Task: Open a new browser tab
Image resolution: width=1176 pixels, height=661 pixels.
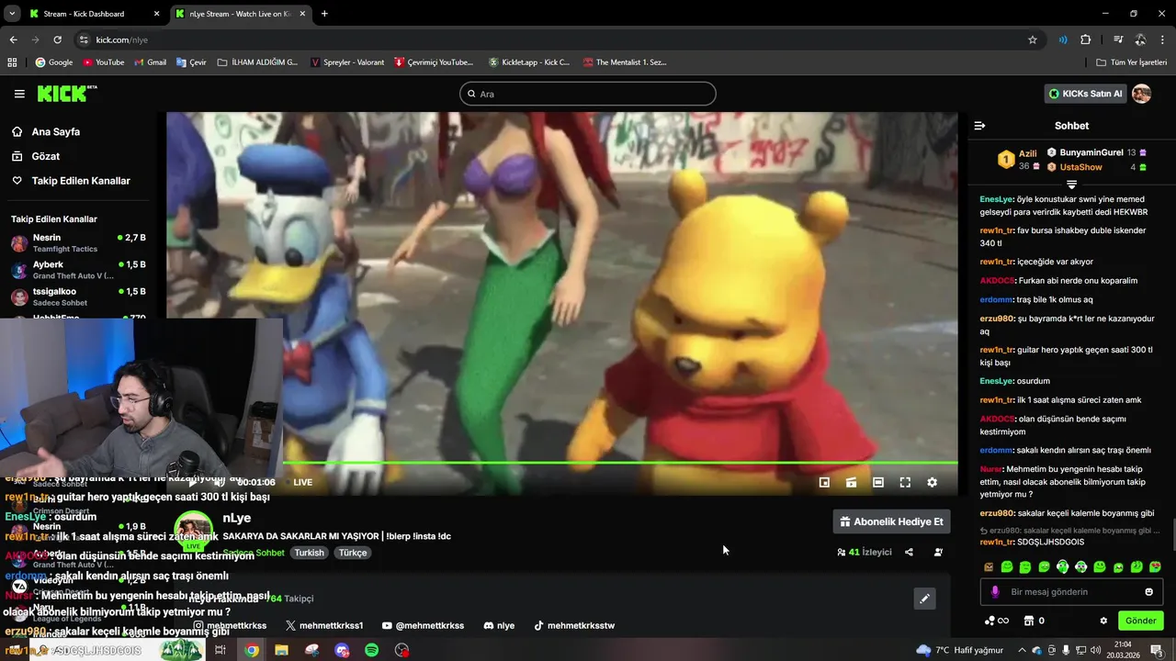Action: [324, 14]
